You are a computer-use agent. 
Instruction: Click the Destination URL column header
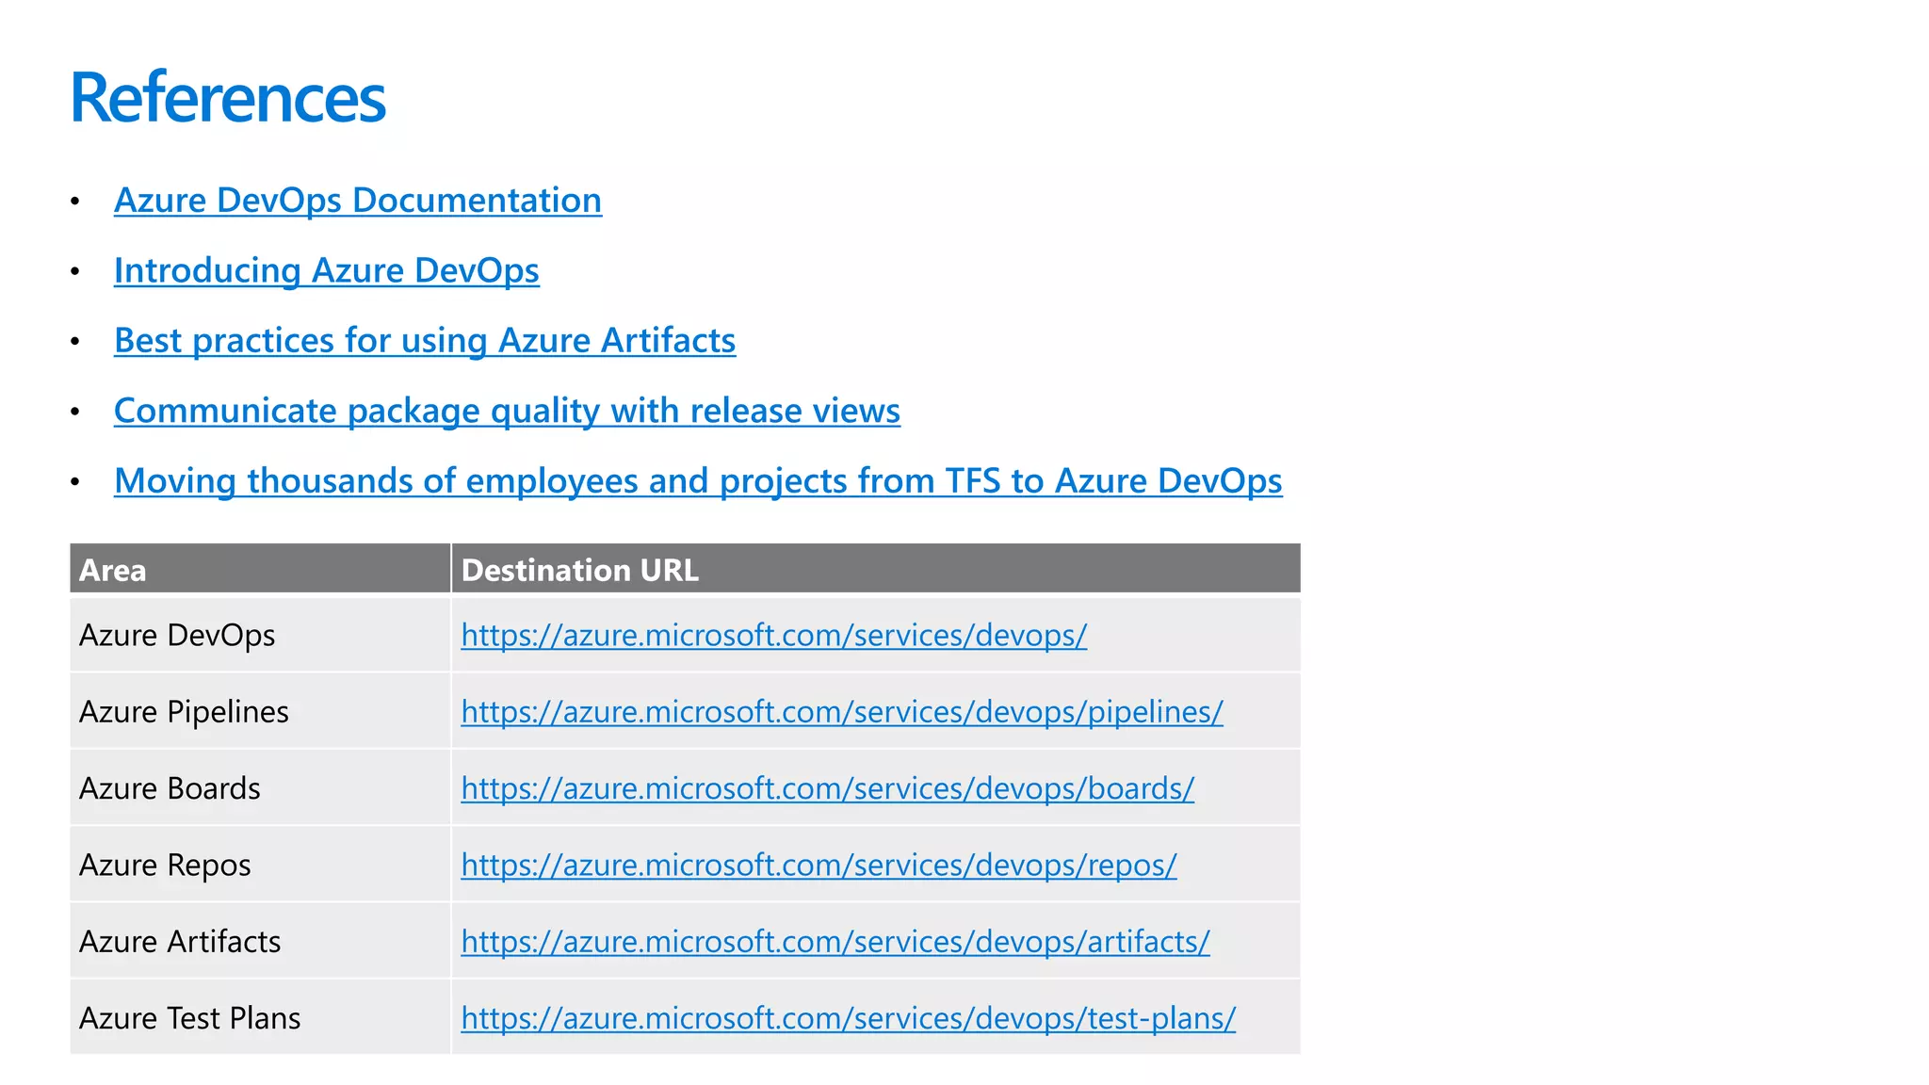579,571
